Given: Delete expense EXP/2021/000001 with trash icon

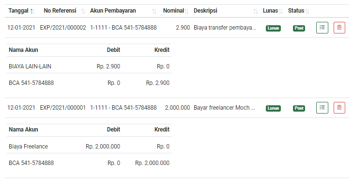Looking at the screenshot, I should (x=339, y=108).
